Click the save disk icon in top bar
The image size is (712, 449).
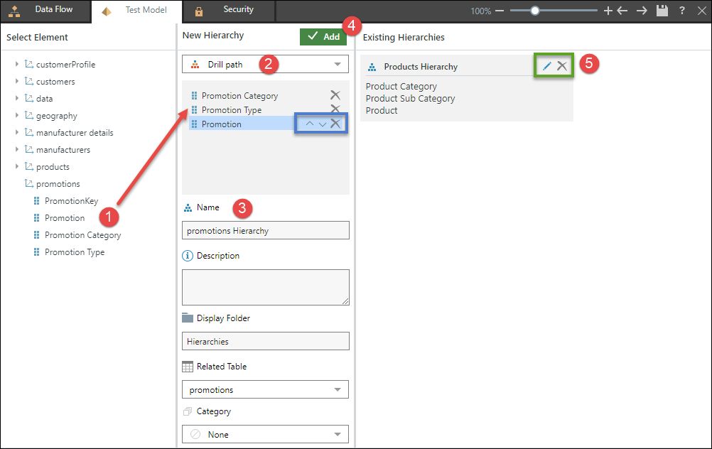click(662, 11)
